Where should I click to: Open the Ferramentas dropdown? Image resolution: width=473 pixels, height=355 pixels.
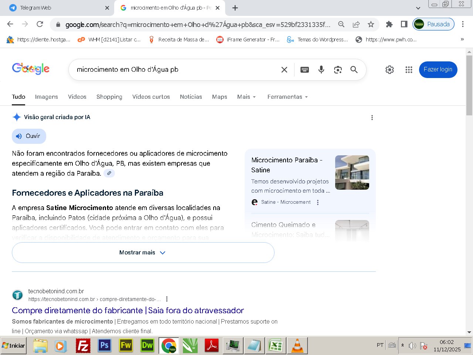pos(287,97)
